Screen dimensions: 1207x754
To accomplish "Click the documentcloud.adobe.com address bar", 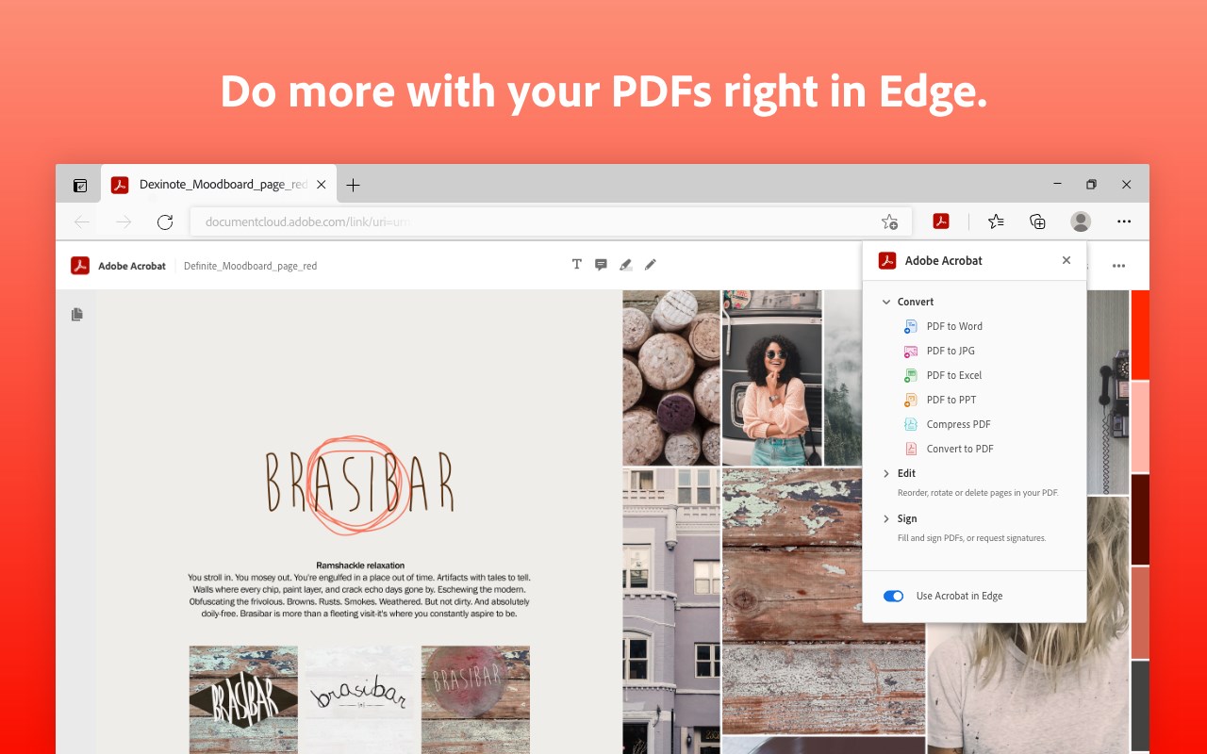I will point(551,221).
